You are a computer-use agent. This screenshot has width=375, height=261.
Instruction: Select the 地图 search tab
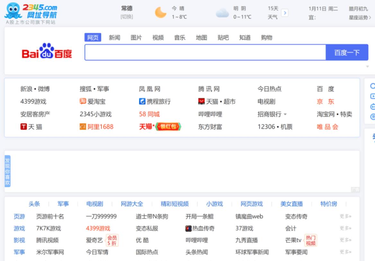click(x=201, y=38)
